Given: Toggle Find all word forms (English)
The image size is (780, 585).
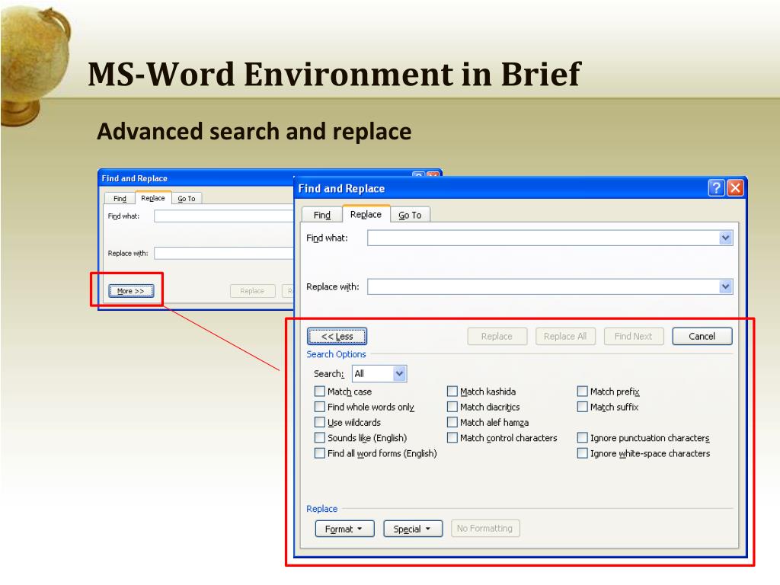Looking at the screenshot, I should (320, 453).
